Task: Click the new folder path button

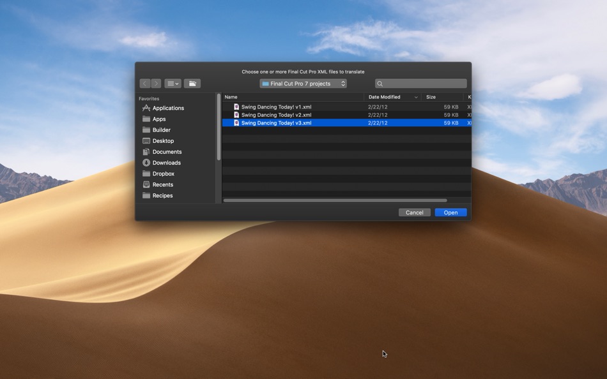Action: coord(192,84)
